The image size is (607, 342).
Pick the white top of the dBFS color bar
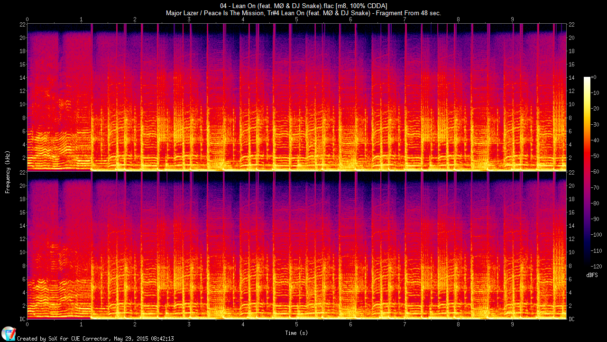click(x=587, y=78)
